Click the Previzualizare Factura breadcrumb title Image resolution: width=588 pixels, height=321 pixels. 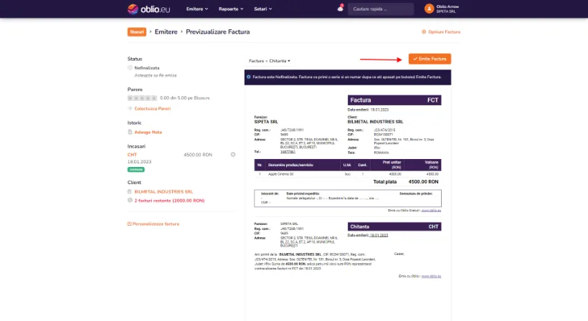tap(217, 32)
